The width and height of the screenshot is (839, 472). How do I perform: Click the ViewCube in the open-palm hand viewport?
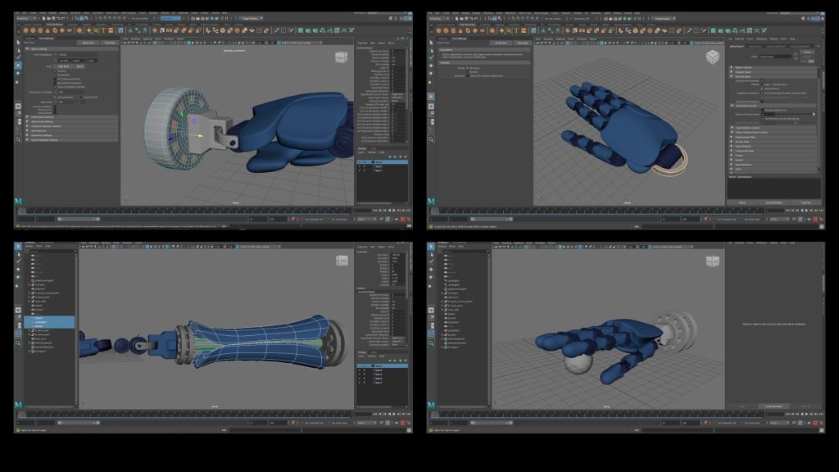712,57
